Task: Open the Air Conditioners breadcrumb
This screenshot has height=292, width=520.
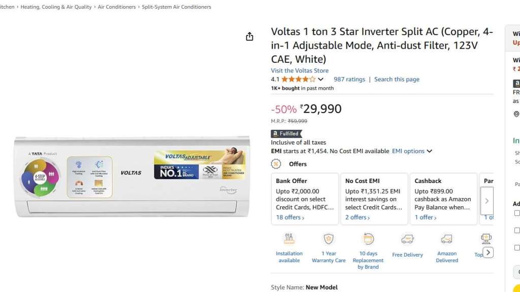Action: [x=117, y=7]
